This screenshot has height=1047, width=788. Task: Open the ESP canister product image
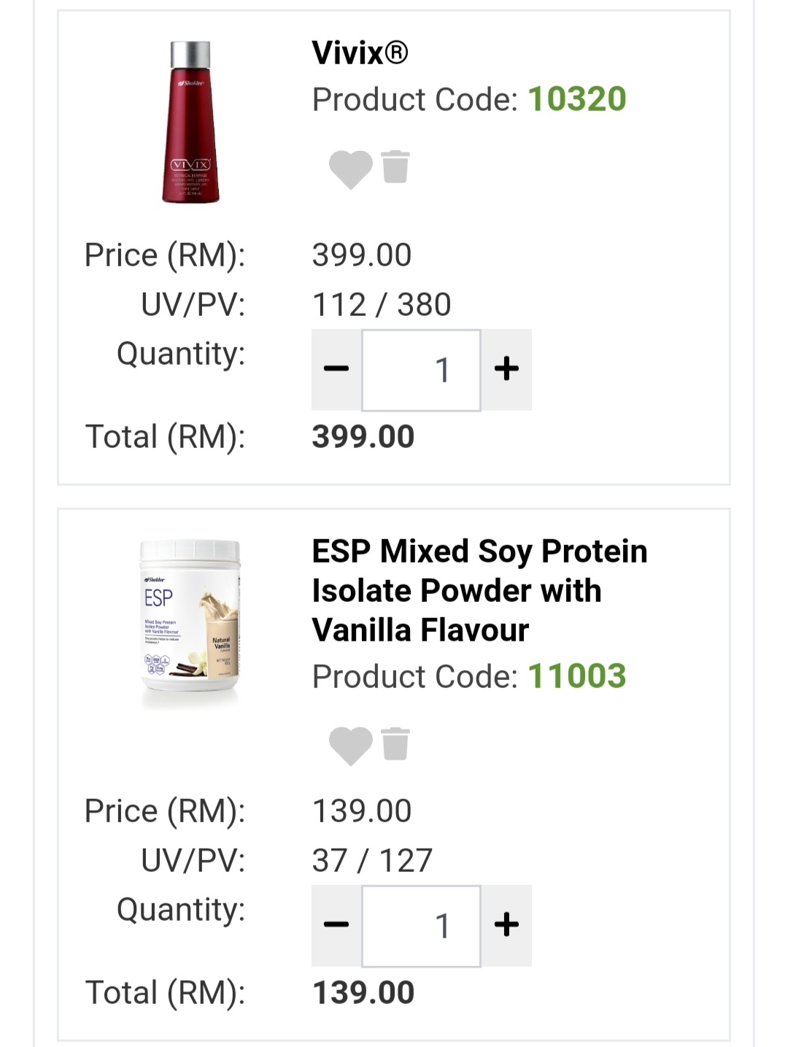[190, 624]
